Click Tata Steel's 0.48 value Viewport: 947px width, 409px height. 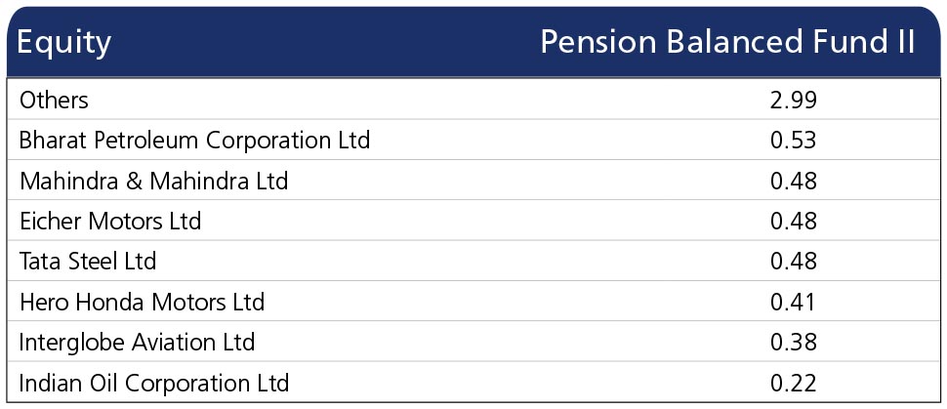[794, 261]
